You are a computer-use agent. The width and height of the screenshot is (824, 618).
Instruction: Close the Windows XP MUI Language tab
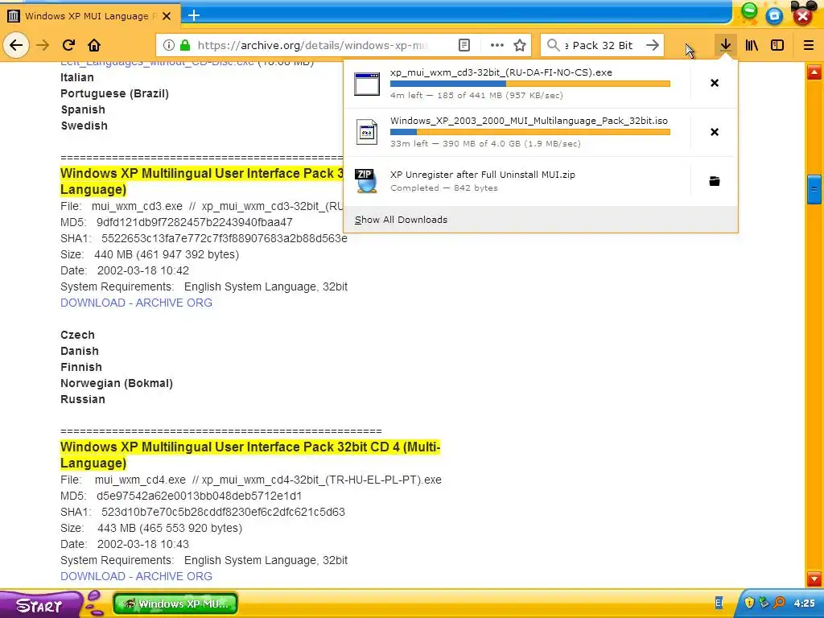pyautogui.click(x=167, y=16)
